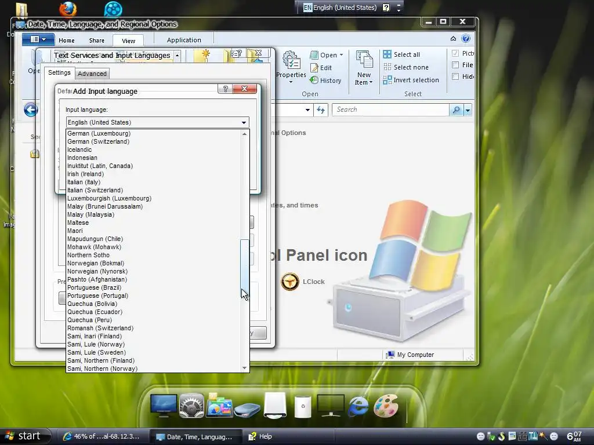The width and height of the screenshot is (594, 445).
Task: Click the EN indicator on the language bar
Action: click(307, 8)
